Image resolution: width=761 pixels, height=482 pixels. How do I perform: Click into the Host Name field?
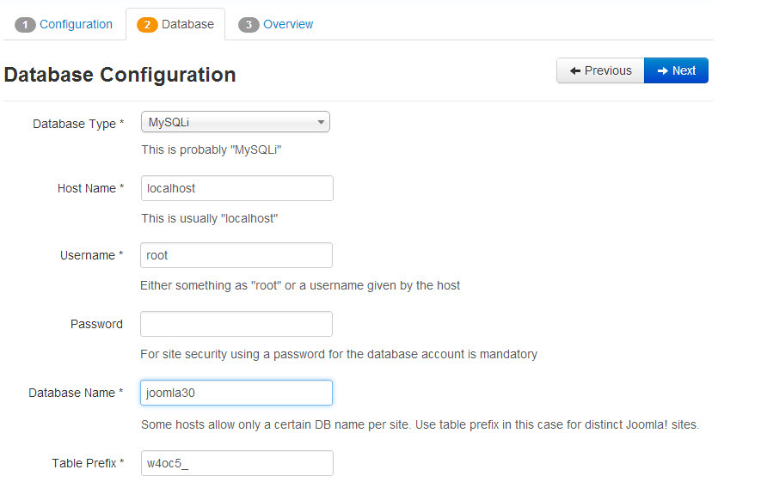coord(236,188)
